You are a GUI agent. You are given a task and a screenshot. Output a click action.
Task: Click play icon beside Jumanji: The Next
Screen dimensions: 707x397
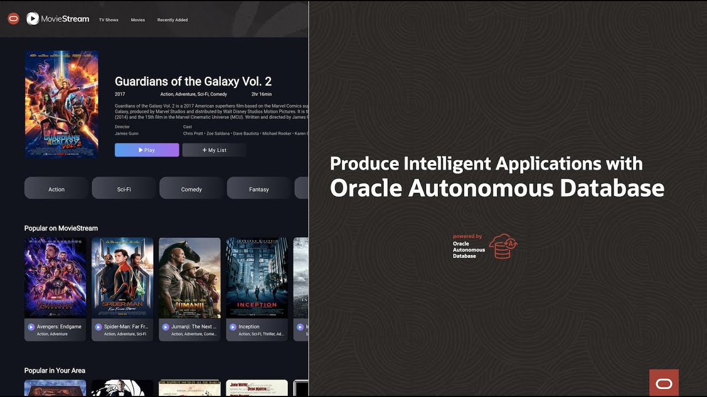coord(166,327)
